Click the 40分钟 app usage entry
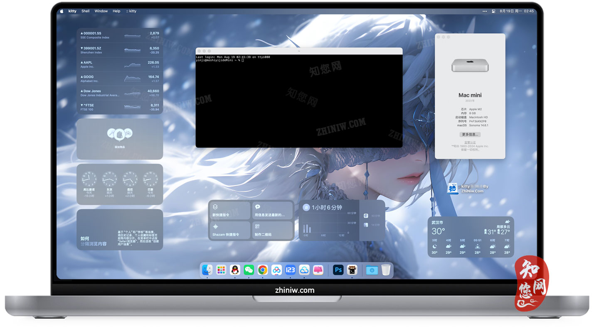The width and height of the screenshot is (594, 331). click(372, 216)
